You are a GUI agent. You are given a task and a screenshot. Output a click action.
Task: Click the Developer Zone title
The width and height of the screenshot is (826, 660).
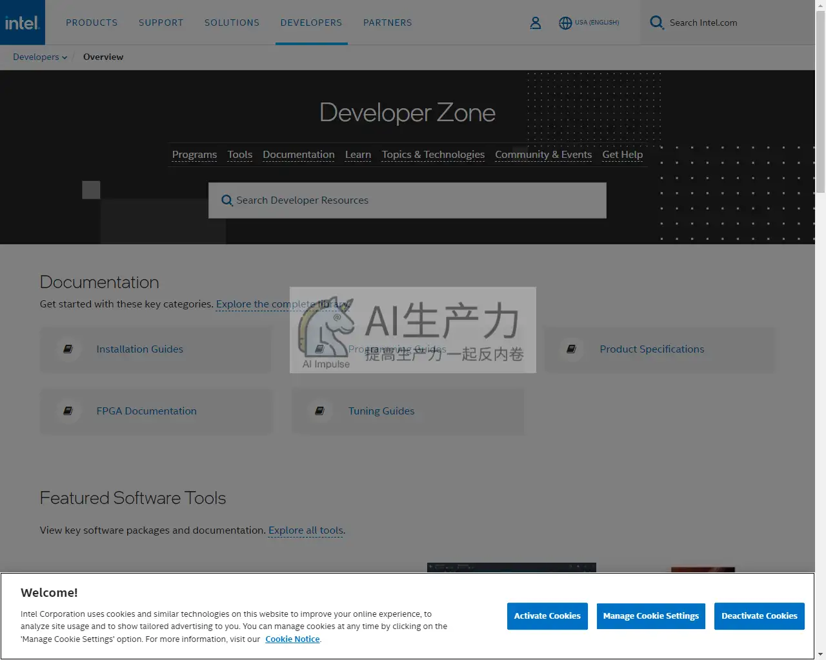[x=408, y=113]
